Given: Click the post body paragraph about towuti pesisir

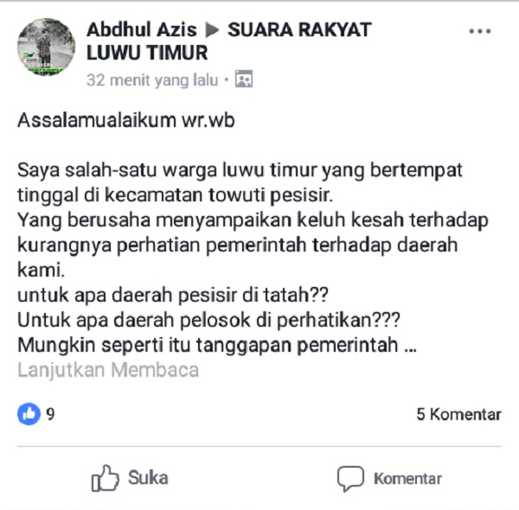Looking at the screenshot, I should 240,182.
